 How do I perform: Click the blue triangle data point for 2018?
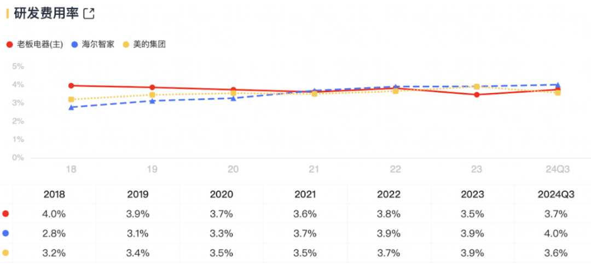71,107
